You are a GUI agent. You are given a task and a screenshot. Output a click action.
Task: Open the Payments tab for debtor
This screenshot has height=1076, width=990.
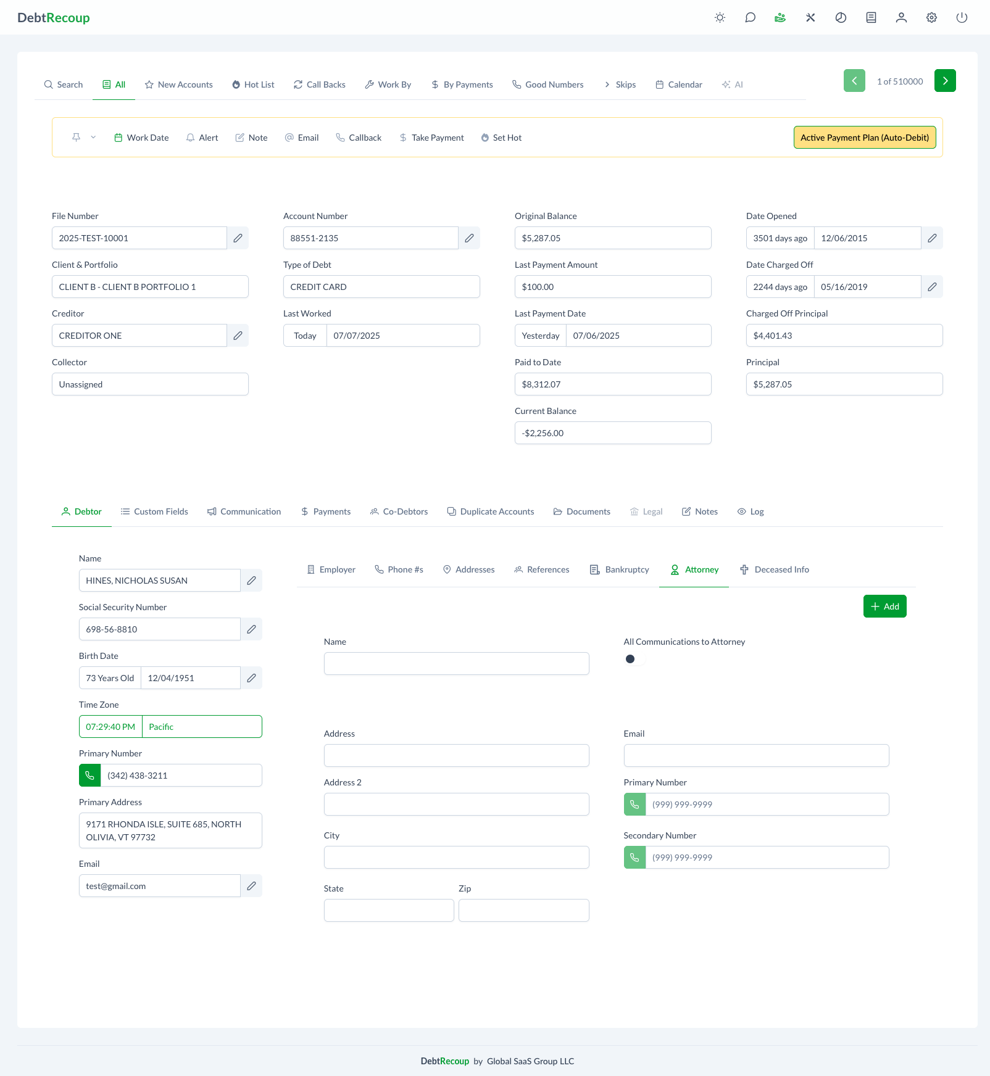click(326, 511)
